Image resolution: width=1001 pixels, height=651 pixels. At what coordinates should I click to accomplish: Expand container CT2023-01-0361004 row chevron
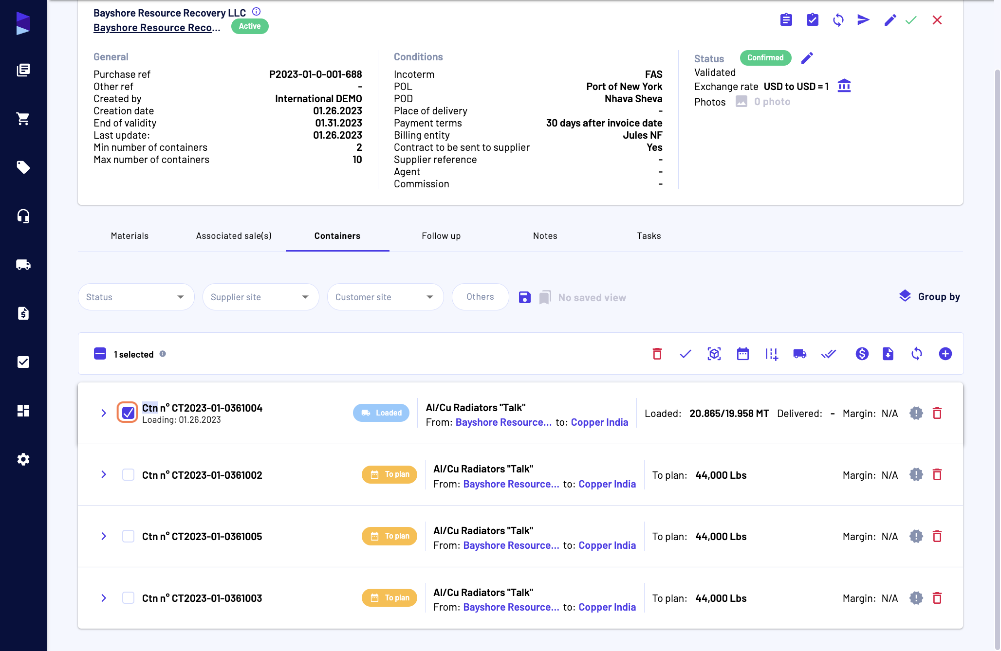click(104, 413)
